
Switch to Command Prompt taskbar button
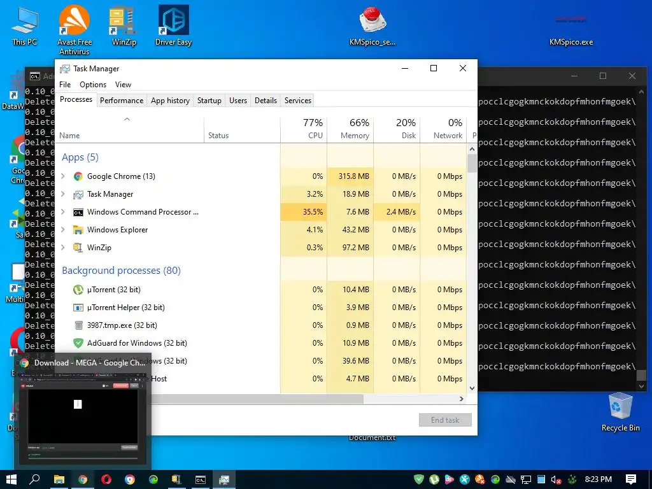pos(201,479)
